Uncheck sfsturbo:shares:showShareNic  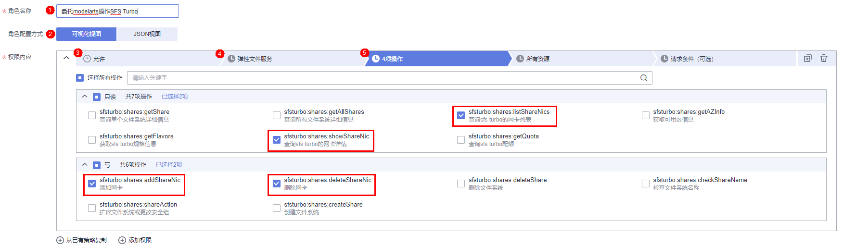277,140
